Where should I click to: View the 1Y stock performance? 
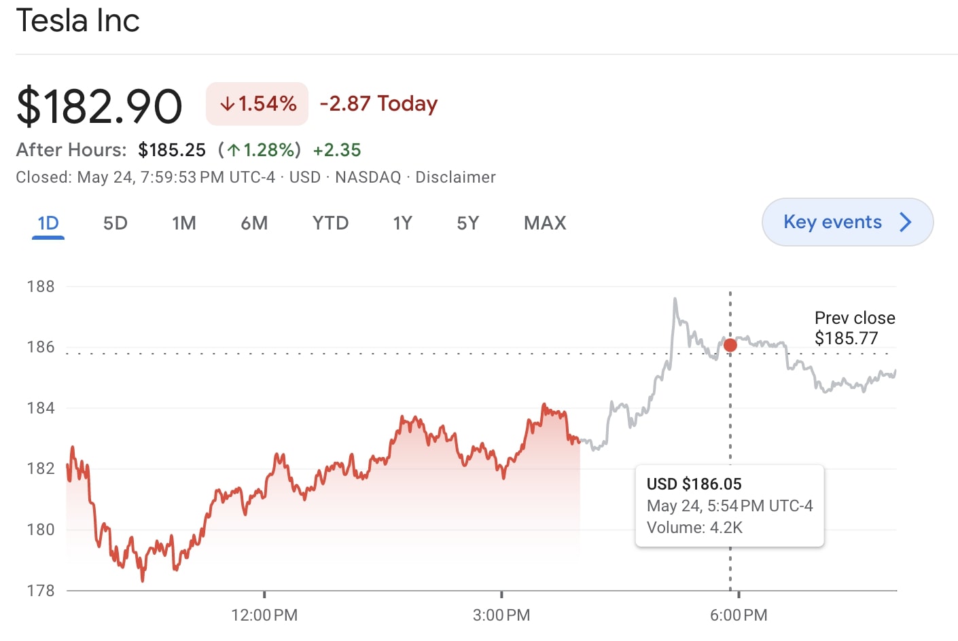click(402, 222)
